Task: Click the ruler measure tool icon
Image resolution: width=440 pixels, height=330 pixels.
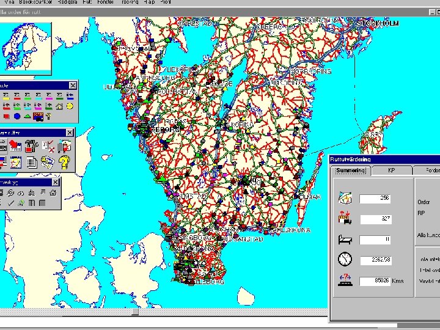Action: (x=32, y=193)
